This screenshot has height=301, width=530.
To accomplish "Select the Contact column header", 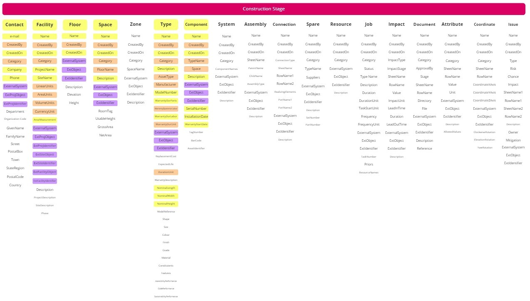I will point(15,25).
